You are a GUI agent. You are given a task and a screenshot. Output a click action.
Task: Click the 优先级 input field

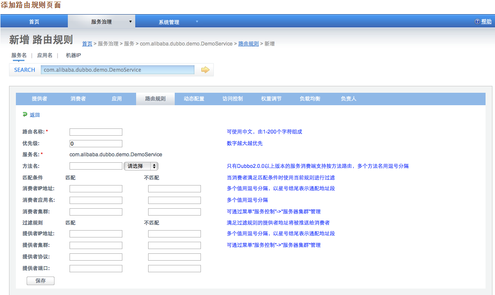[x=96, y=144]
